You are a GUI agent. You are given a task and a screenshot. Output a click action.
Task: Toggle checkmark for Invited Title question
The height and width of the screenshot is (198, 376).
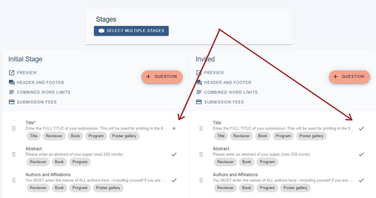click(361, 129)
